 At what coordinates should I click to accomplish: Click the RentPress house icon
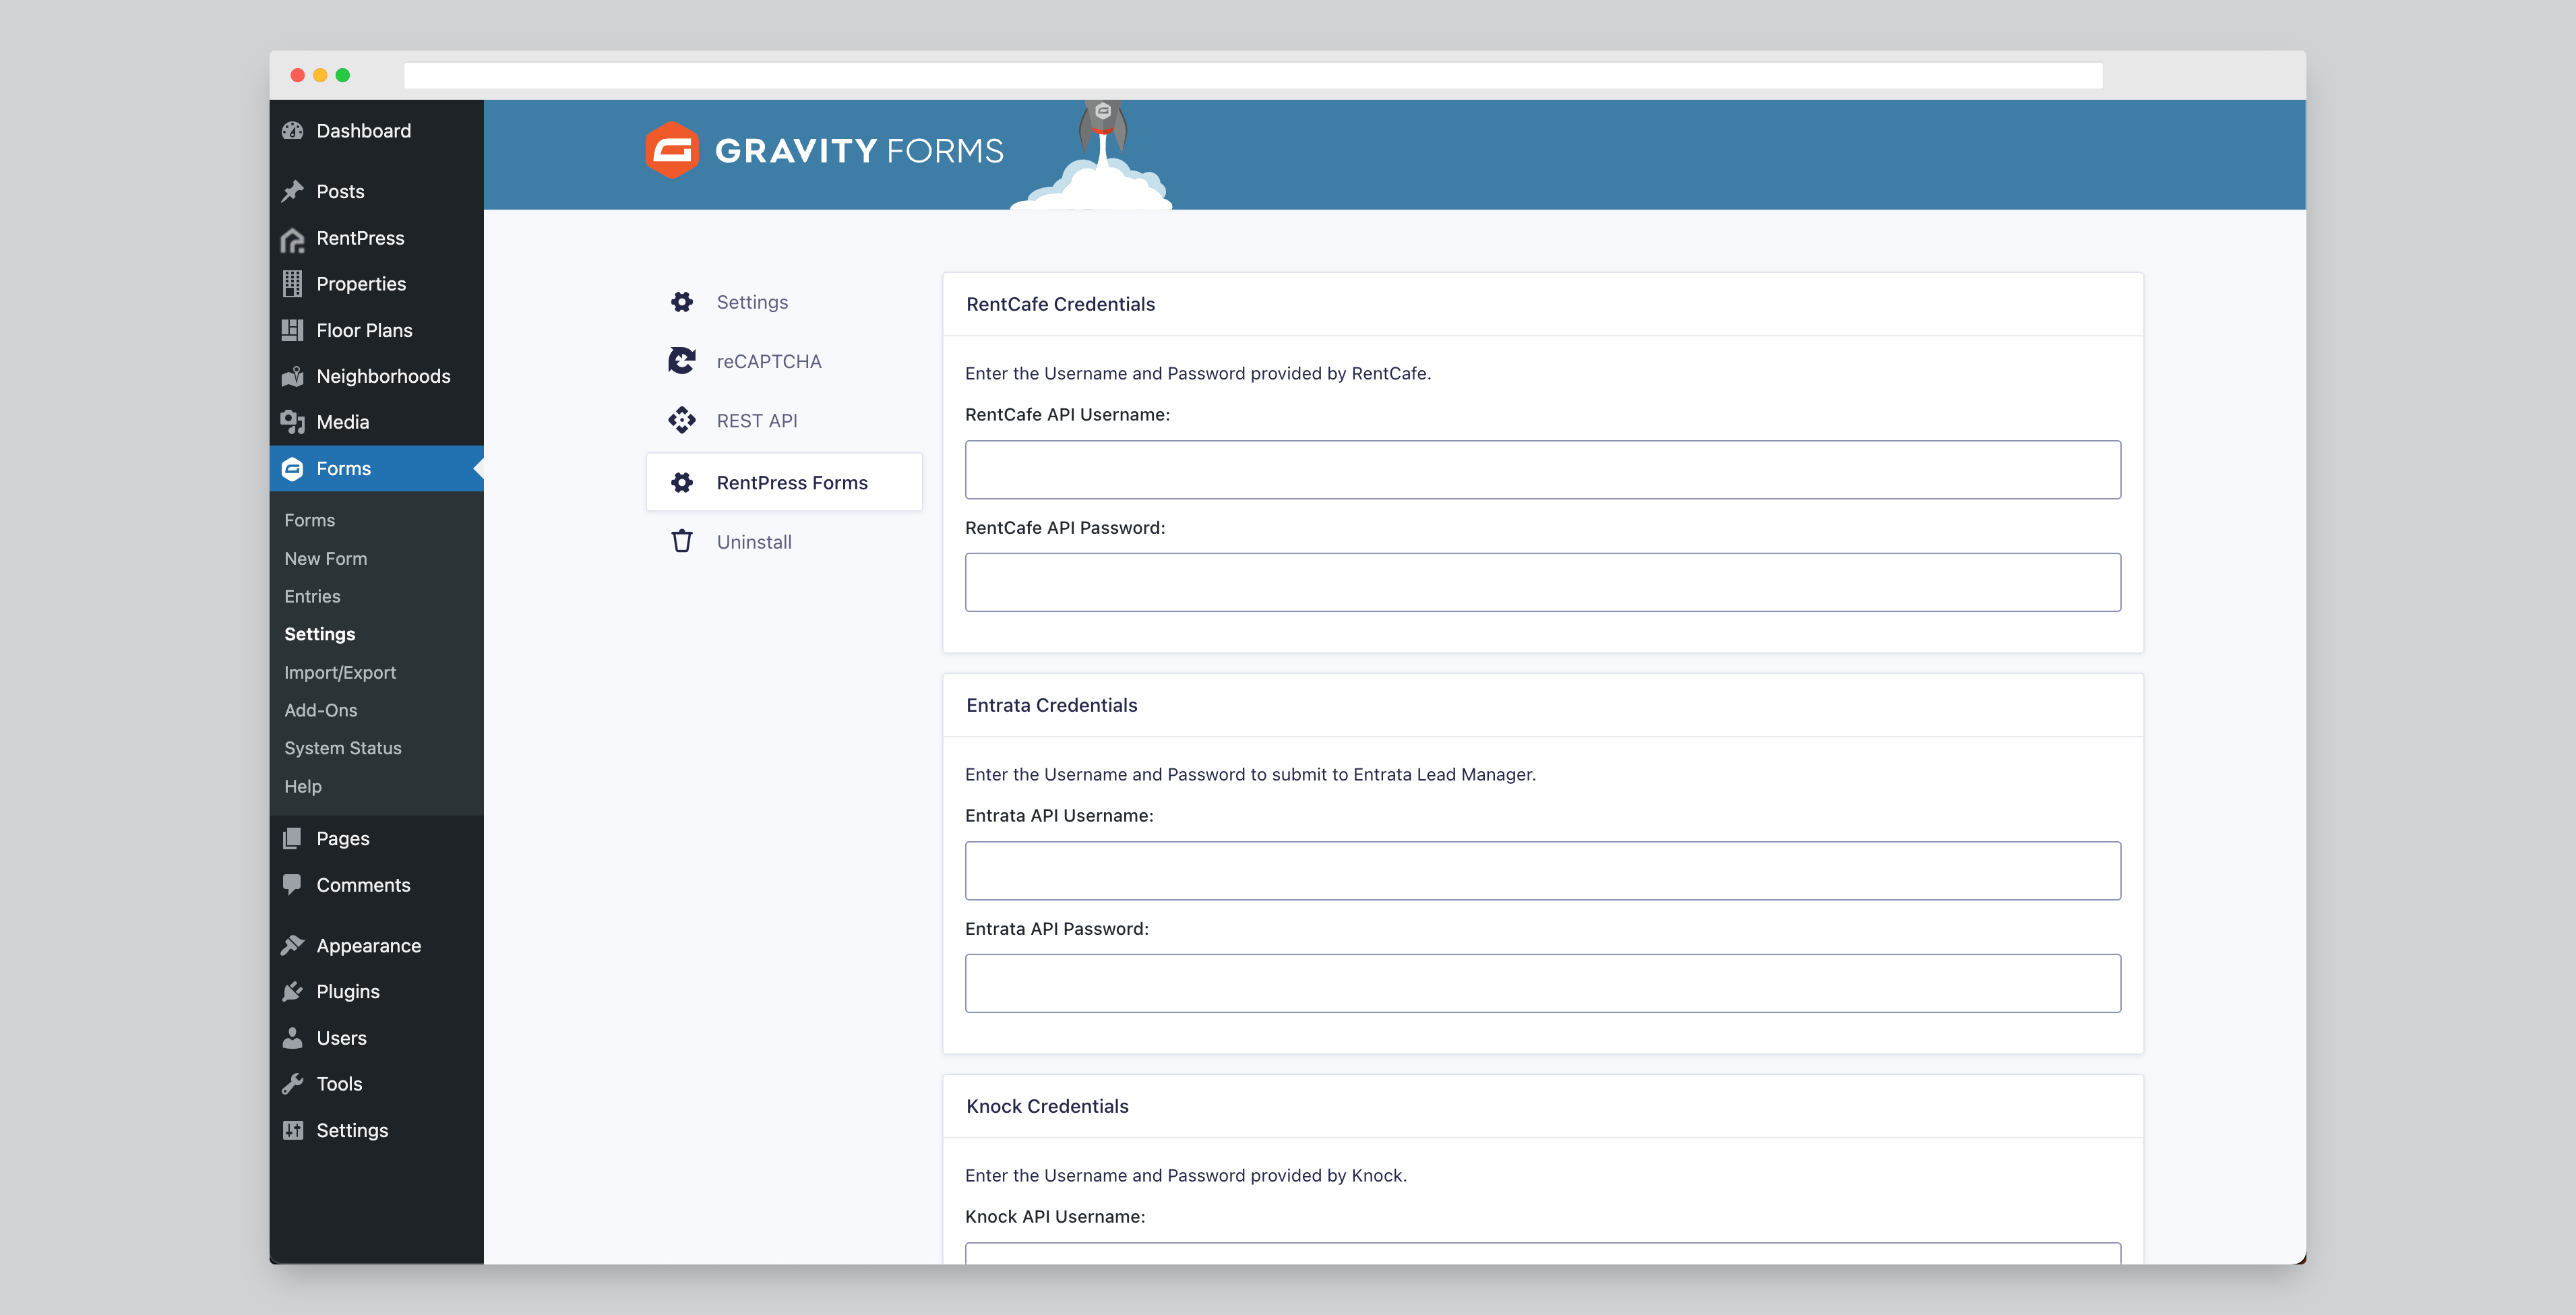tap(292, 239)
